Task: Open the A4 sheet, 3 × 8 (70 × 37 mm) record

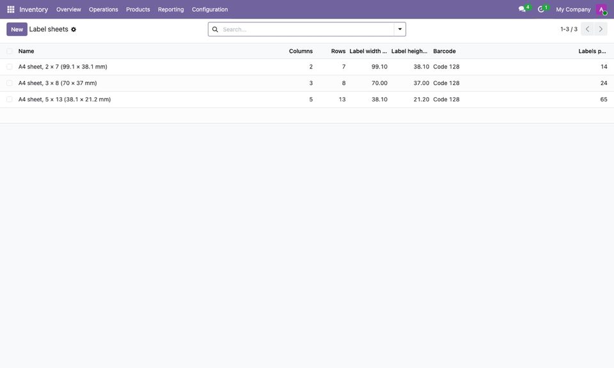Action: [x=58, y=83]
